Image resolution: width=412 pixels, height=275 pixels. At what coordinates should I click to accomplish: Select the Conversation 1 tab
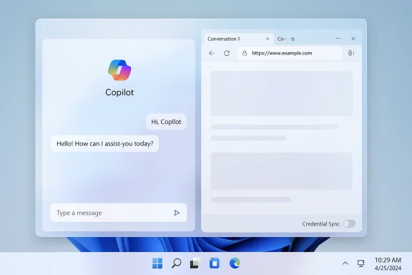(x=239, y=39)
